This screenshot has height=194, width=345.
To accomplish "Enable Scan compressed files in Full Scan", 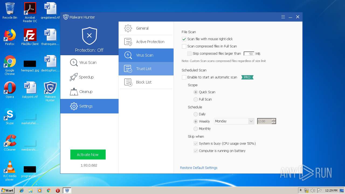I will coord(184,46).
